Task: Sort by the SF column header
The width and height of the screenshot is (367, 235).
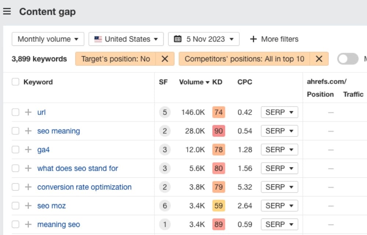Action: [163, 82]
